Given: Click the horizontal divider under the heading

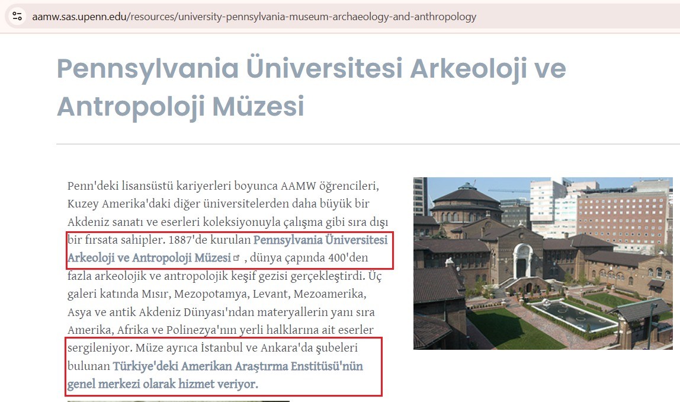Looking at the screenshot, I should pyautogui.click(x=367, y=144).
